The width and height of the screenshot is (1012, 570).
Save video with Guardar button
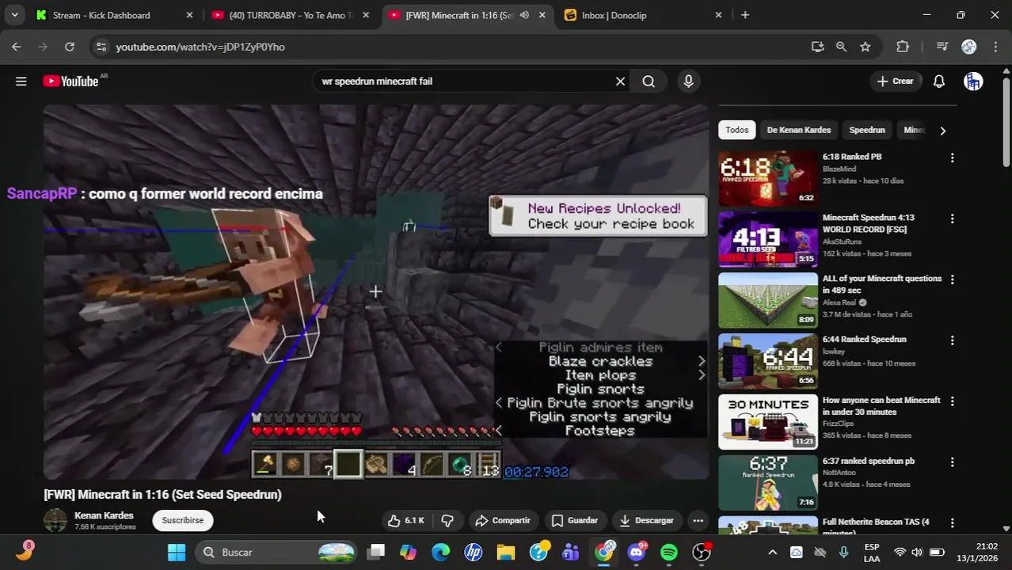(x=574, y=520)
